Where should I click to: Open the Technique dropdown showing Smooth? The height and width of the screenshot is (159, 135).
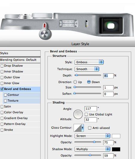(87, 69)
